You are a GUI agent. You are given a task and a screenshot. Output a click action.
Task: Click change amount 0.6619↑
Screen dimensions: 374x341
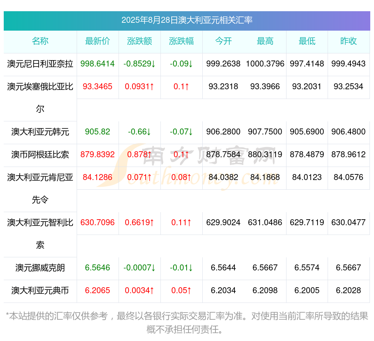(139, 222)
